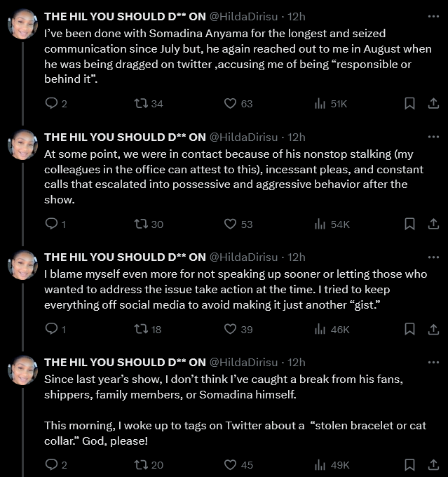The width and height of the screenshot is (448, 477).
Task: Open more options on first tweet
Action: 433,16
